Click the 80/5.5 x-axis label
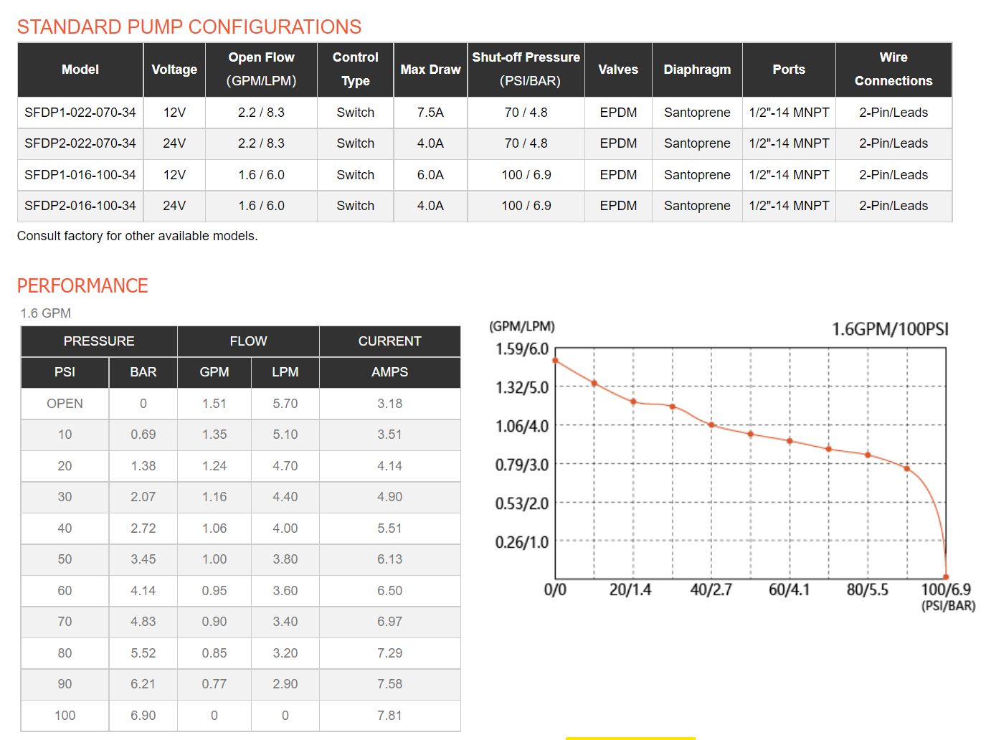 (868, 589)
